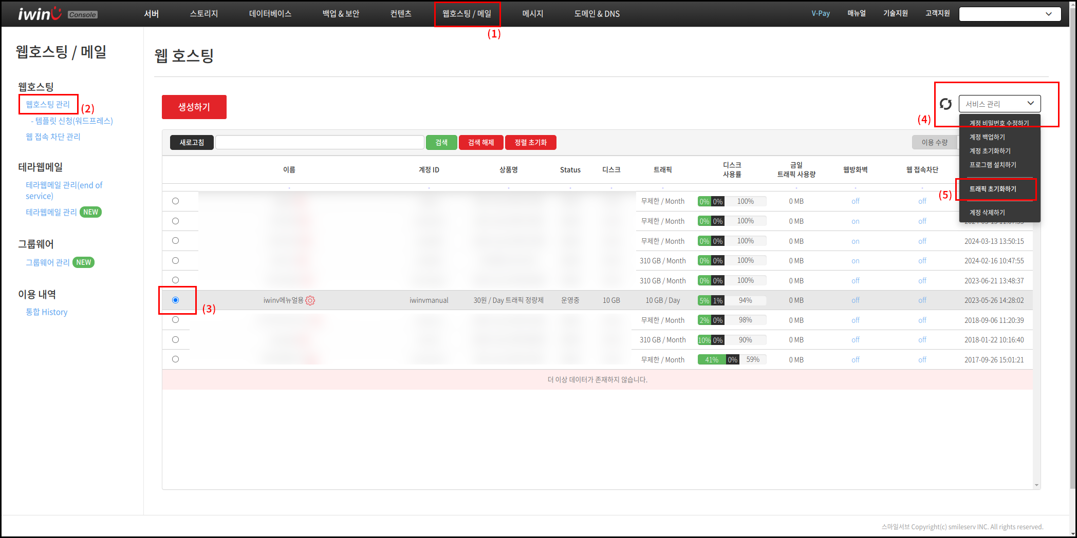The height and width of the screenshot is (538, 1077).
Task: Open the V-Pay link
Action: [x=821, y=13]
